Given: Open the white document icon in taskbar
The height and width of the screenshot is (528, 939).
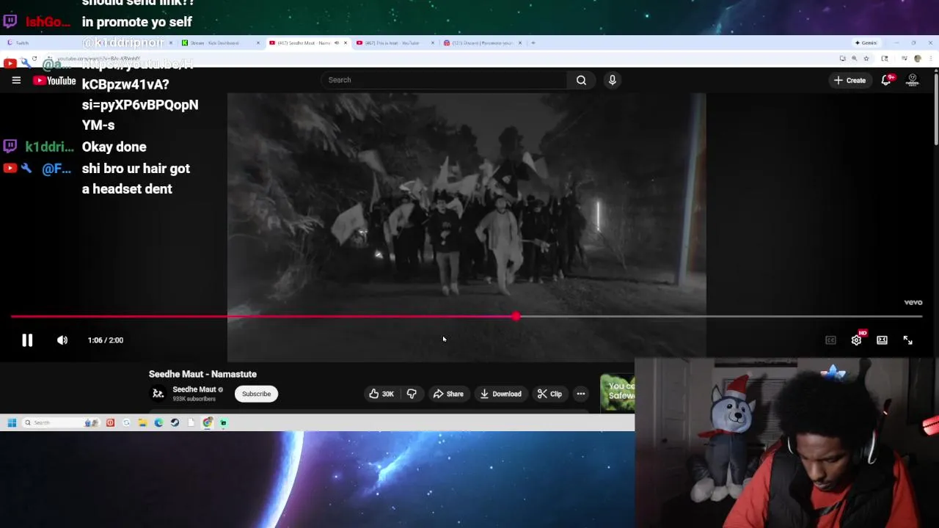Looking at the screenshot, I should coord(191,422).
